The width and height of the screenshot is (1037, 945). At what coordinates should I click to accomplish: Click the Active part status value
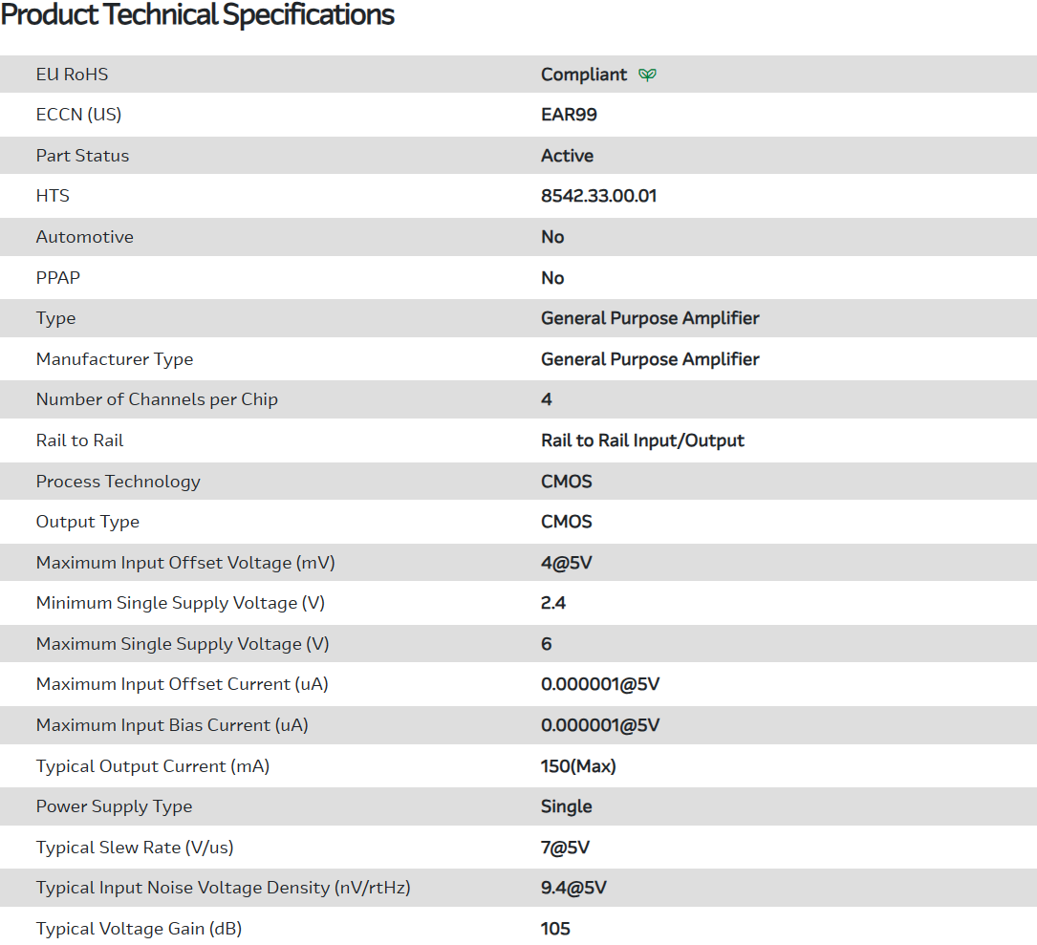click(567, 156)
